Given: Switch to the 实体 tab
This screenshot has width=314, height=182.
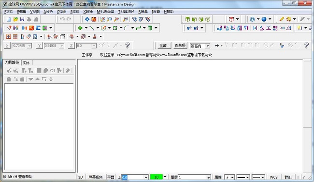Looking at the screenshot, I should click(26, 63).
